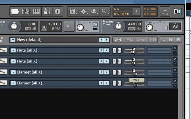Image resolution: width=191 pixels, height=119 pixels.
Task: Minimize all instrument headers icon
Action: (x=171, y=40)
